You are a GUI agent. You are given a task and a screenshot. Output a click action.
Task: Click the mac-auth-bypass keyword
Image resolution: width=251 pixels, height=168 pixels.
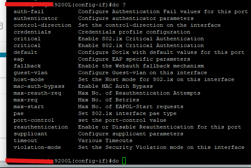coord(39,86)
